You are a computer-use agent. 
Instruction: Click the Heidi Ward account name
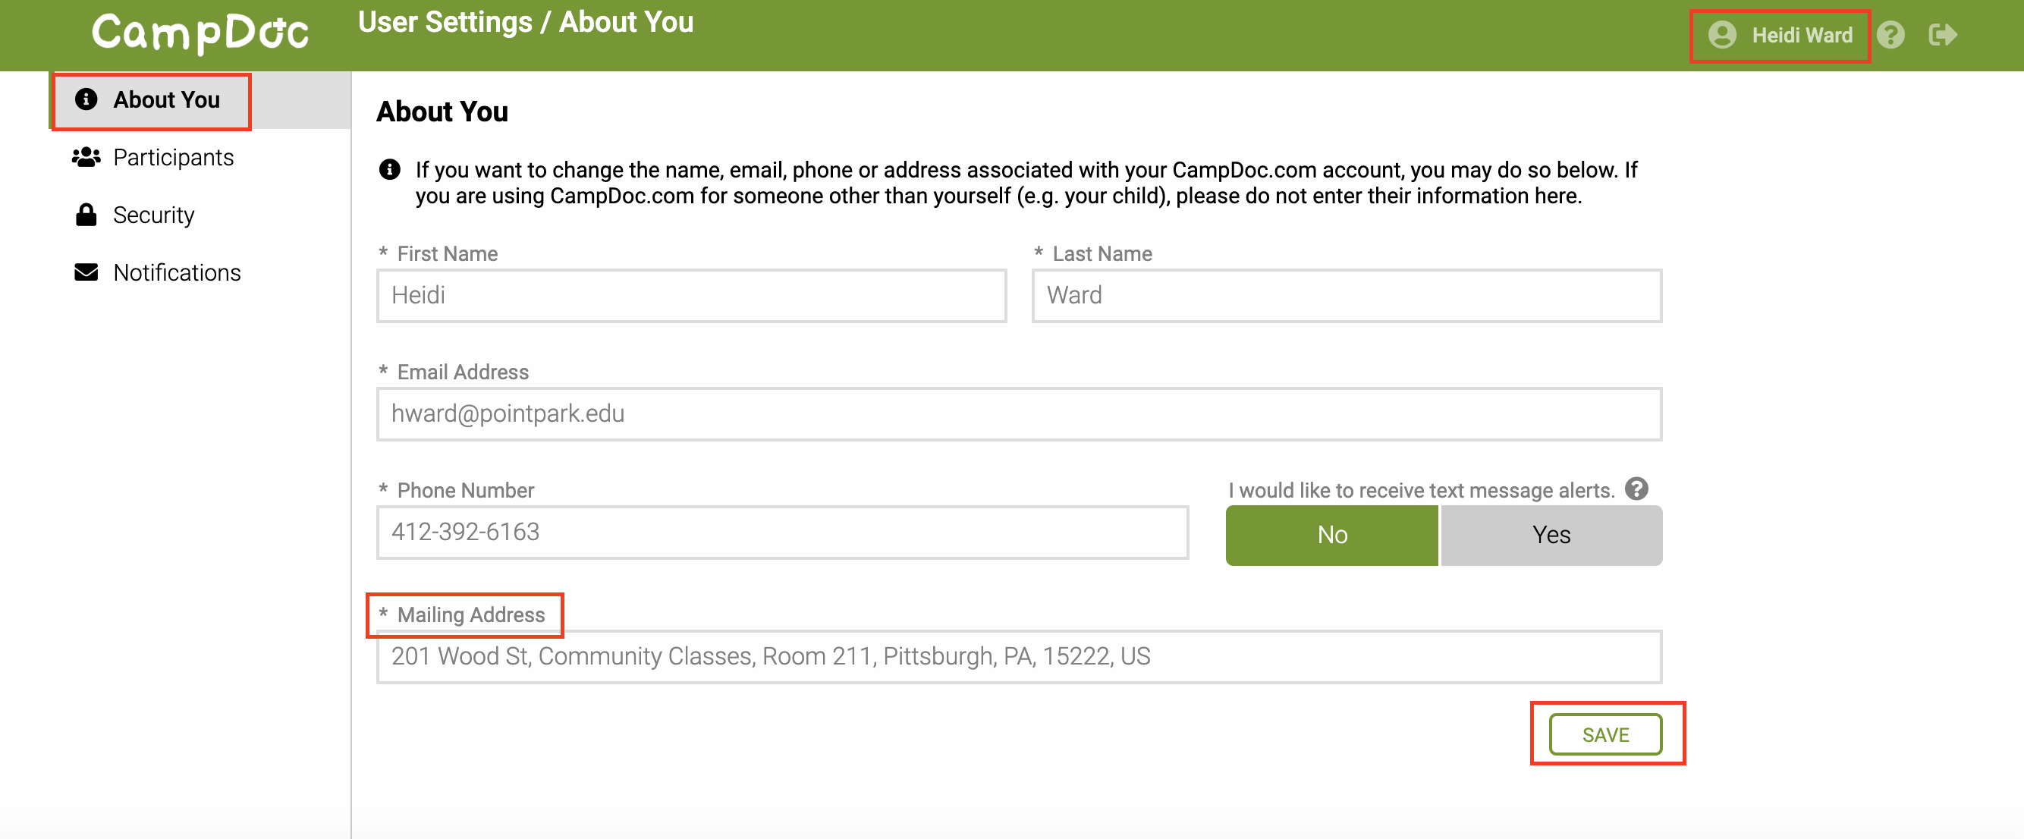(x=1802, y=36)
